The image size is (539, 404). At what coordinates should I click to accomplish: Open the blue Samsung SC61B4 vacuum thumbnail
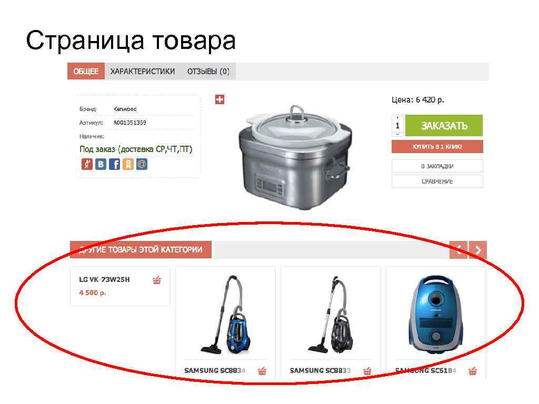tap(436, 314)
